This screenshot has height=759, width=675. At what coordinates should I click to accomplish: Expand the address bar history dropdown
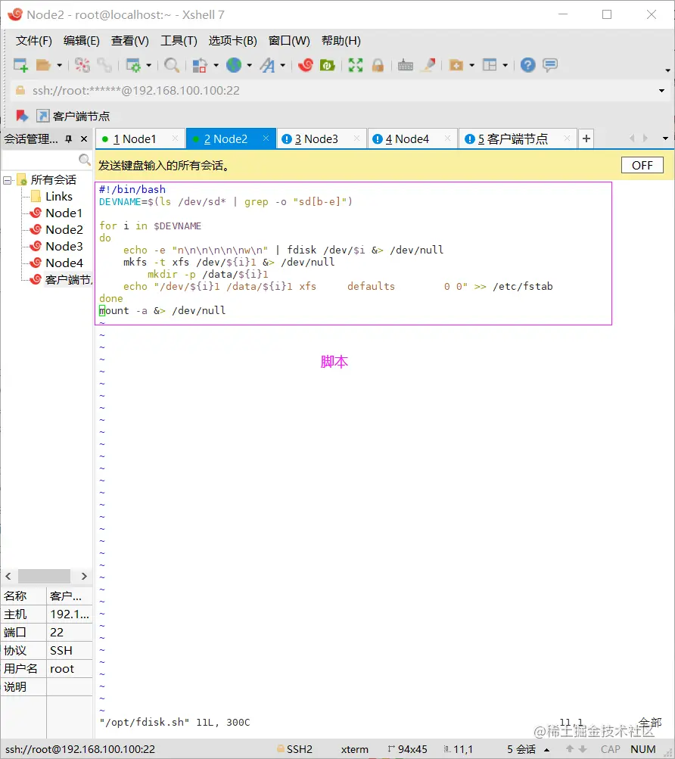tap(661, 91)
